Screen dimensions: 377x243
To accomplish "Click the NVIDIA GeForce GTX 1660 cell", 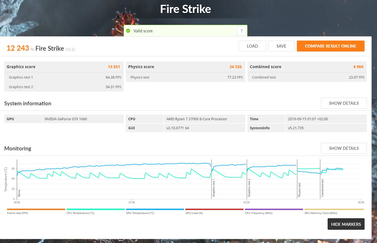I will (x=83, y=119).
